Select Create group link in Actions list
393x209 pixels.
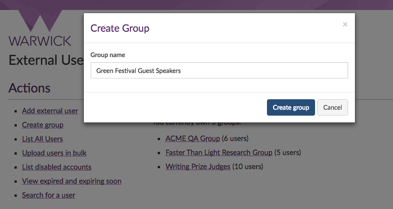pyautogui.click(x=43, y=125)
